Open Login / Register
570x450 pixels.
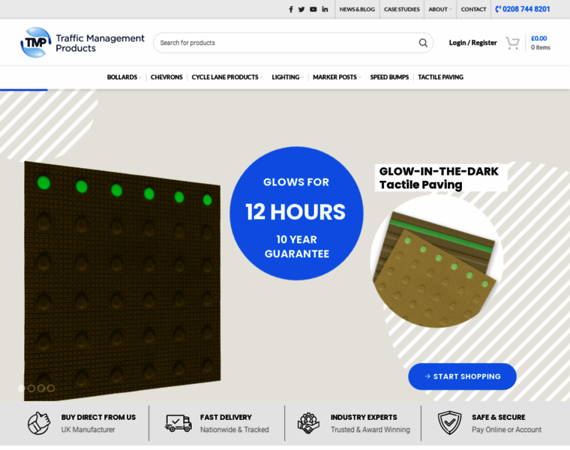pos(472,43)
